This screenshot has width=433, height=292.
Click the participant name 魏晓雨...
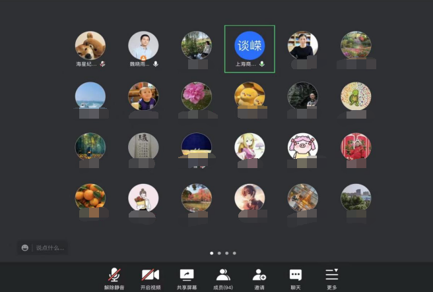[140, 64]
